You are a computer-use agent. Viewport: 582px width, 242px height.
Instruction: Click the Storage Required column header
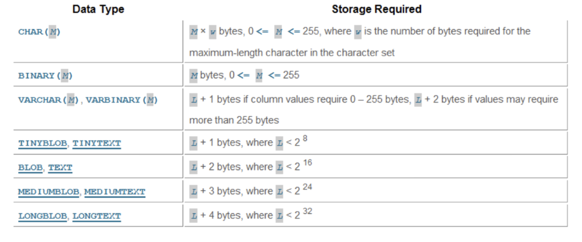pyautogui.click(x=377, y=9)
